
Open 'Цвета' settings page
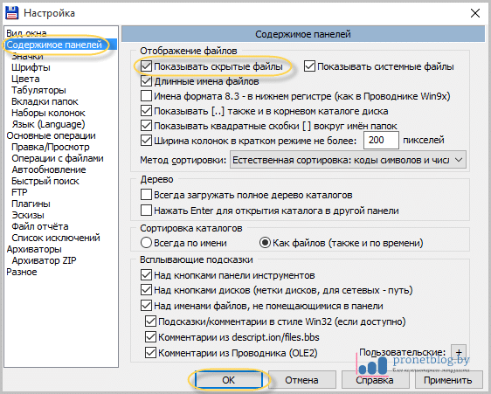coord(25,79)
